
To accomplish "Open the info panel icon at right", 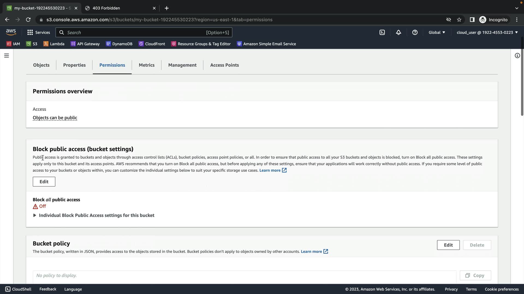I will click(517, 56).
